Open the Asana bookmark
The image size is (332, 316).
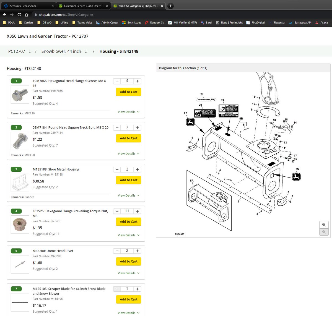[x=321, y=23]
